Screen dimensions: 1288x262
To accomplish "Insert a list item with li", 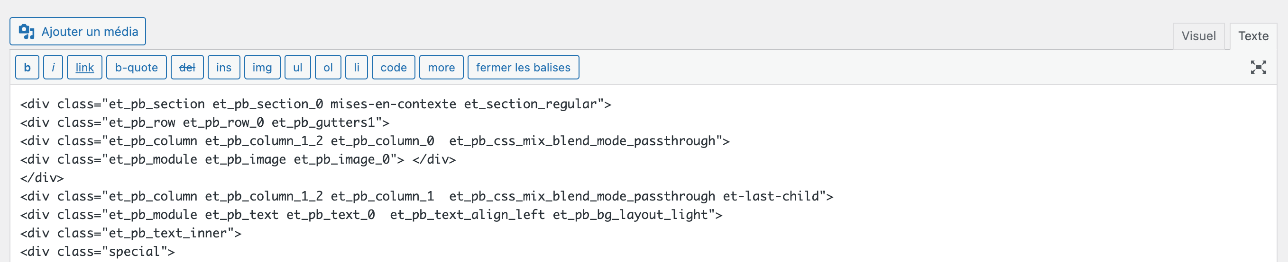I will point(357,67).
